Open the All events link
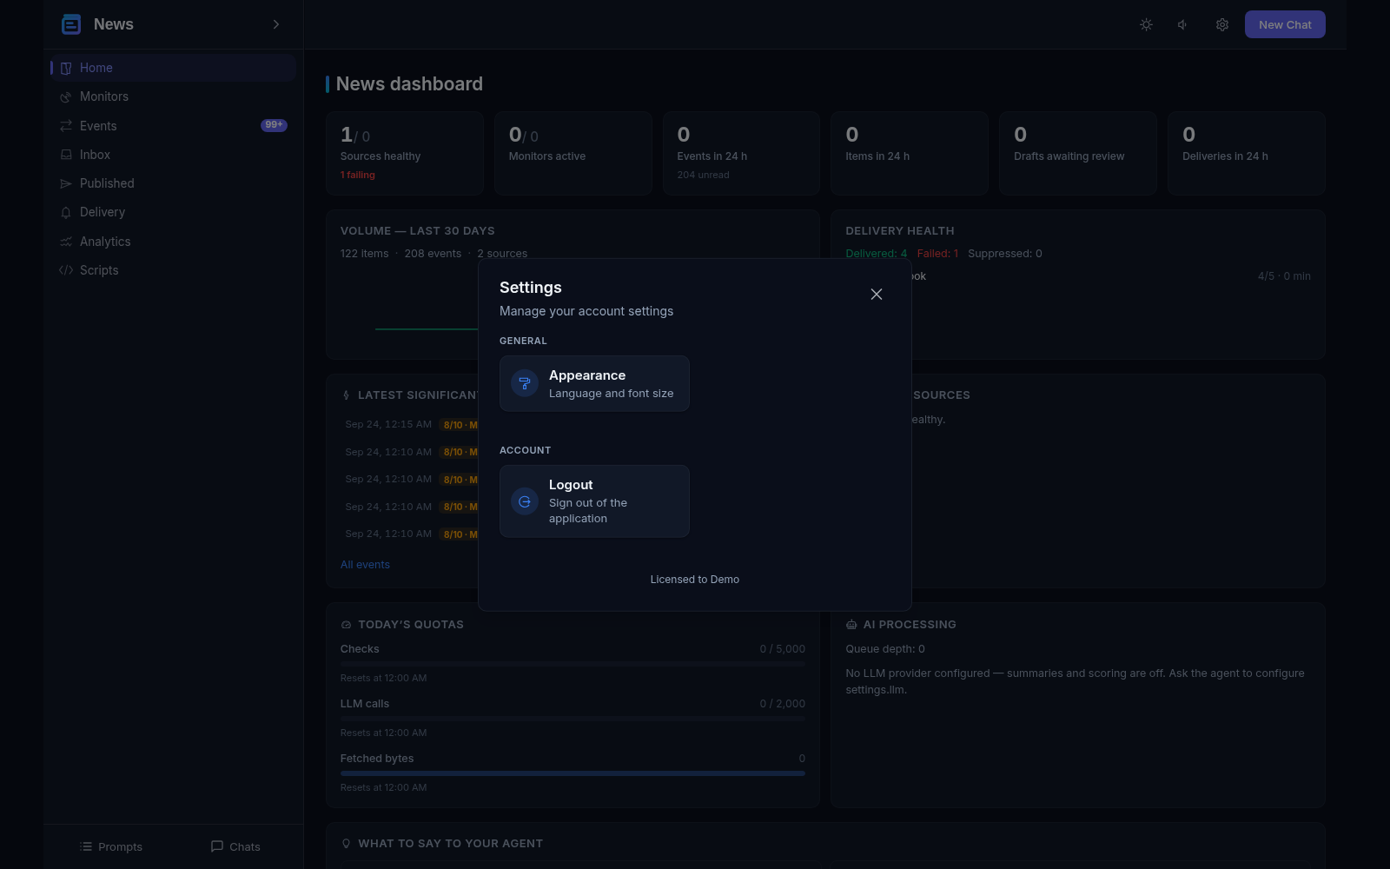Screen dimensions: 1390x869 [365, 565]
